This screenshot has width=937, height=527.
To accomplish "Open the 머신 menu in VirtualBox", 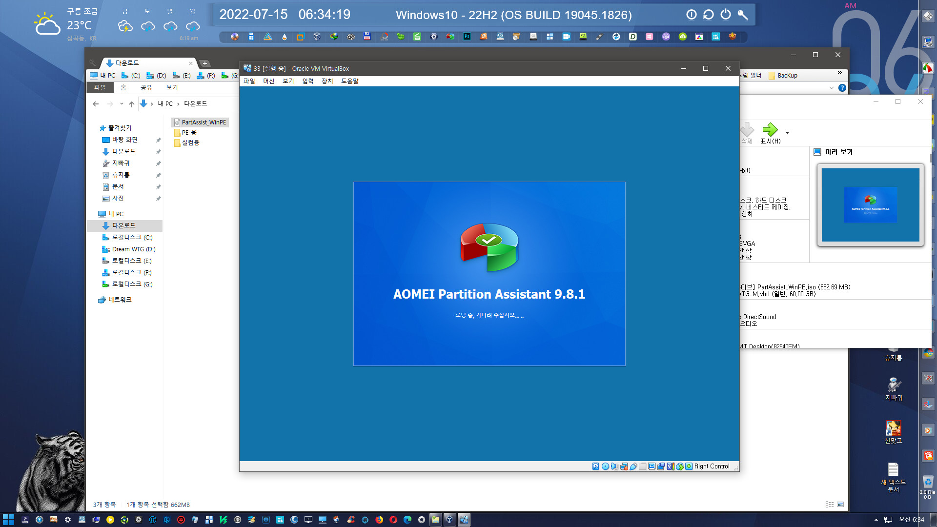I will click(268, 81).
